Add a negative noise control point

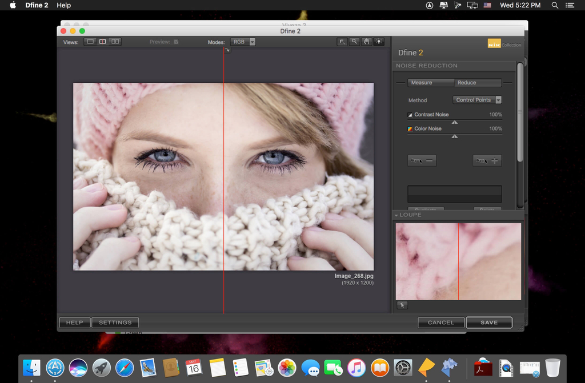422,161
